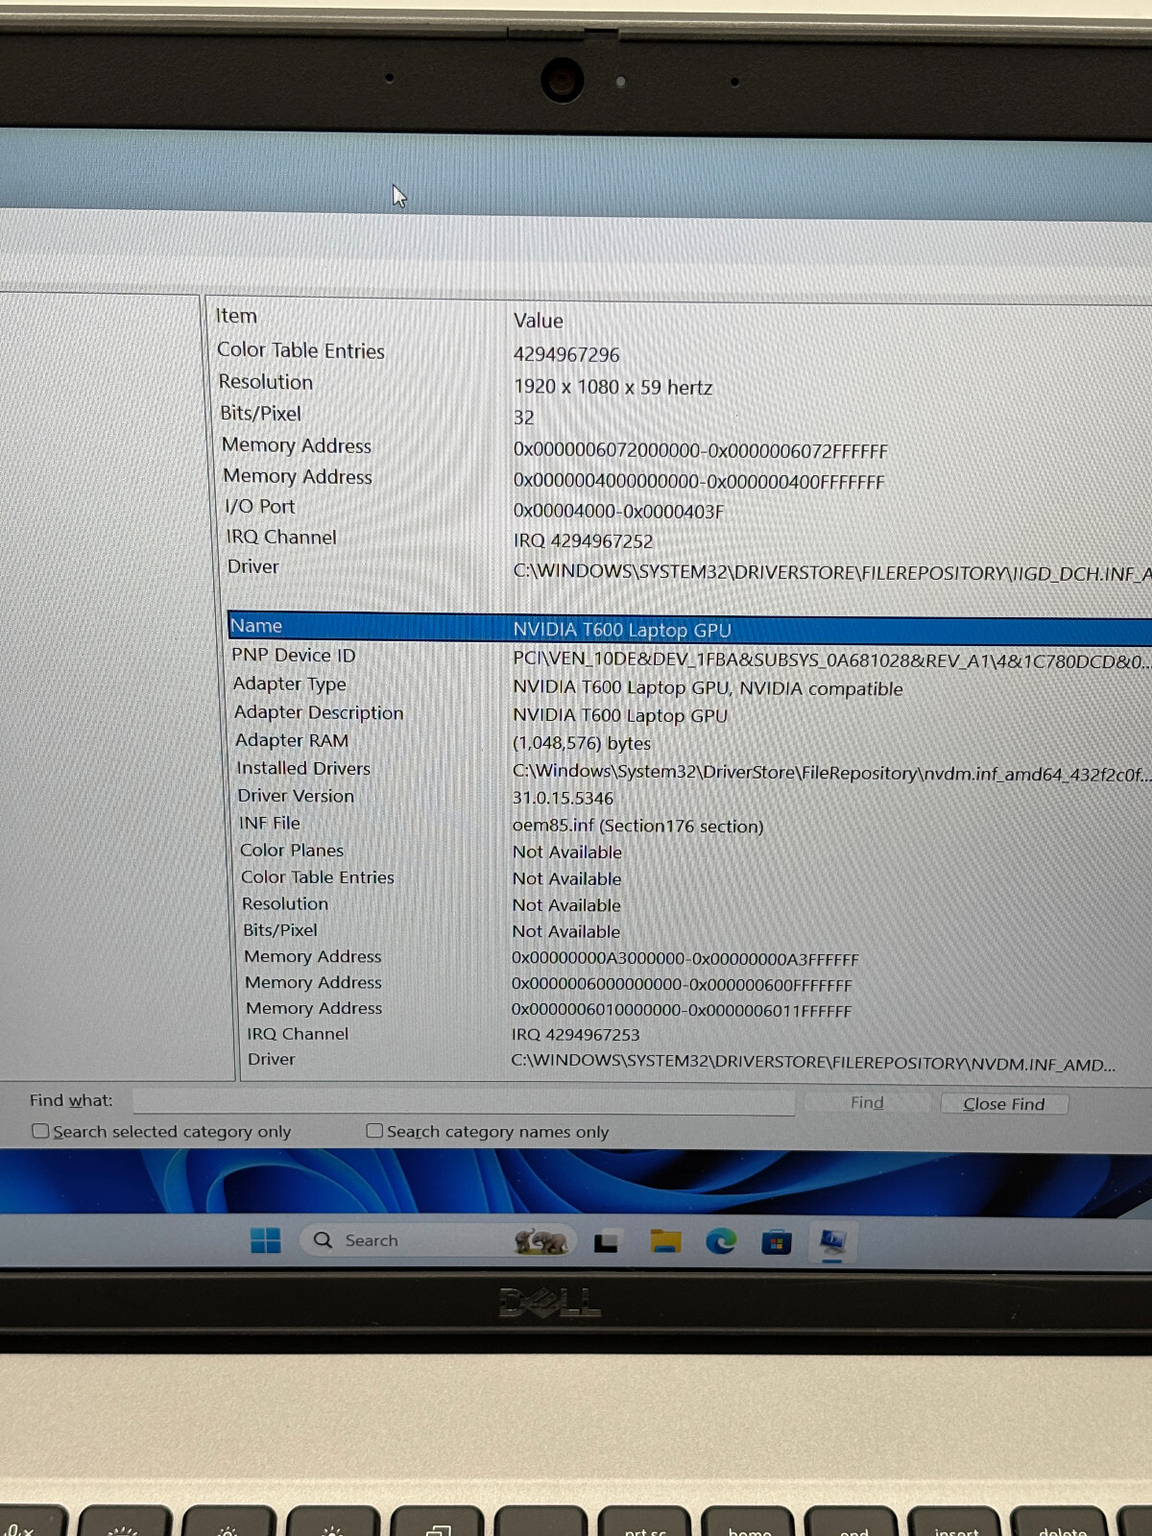Open Microsoft Store from the taskbar
This screenshot has width=1152, height=1536.
click(x=776, y=1243)
